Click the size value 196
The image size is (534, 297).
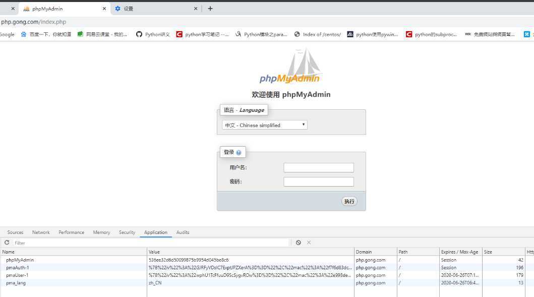[519, 268]
